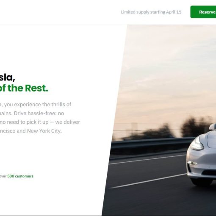
Task: Click the blurred dark trees in photo
Action: click(197, 126)
